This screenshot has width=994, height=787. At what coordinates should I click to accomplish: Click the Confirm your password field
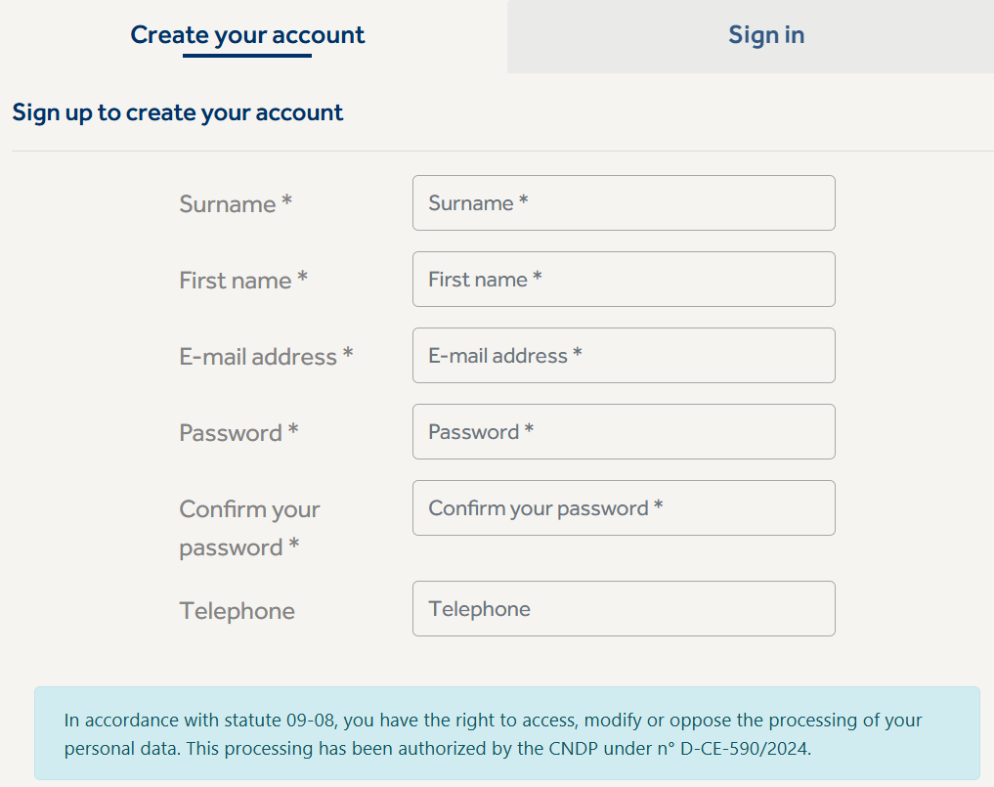tap(624, 508)
